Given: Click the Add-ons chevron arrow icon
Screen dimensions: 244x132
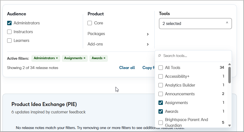Looking at the screenshot, I should click(148, 44).
